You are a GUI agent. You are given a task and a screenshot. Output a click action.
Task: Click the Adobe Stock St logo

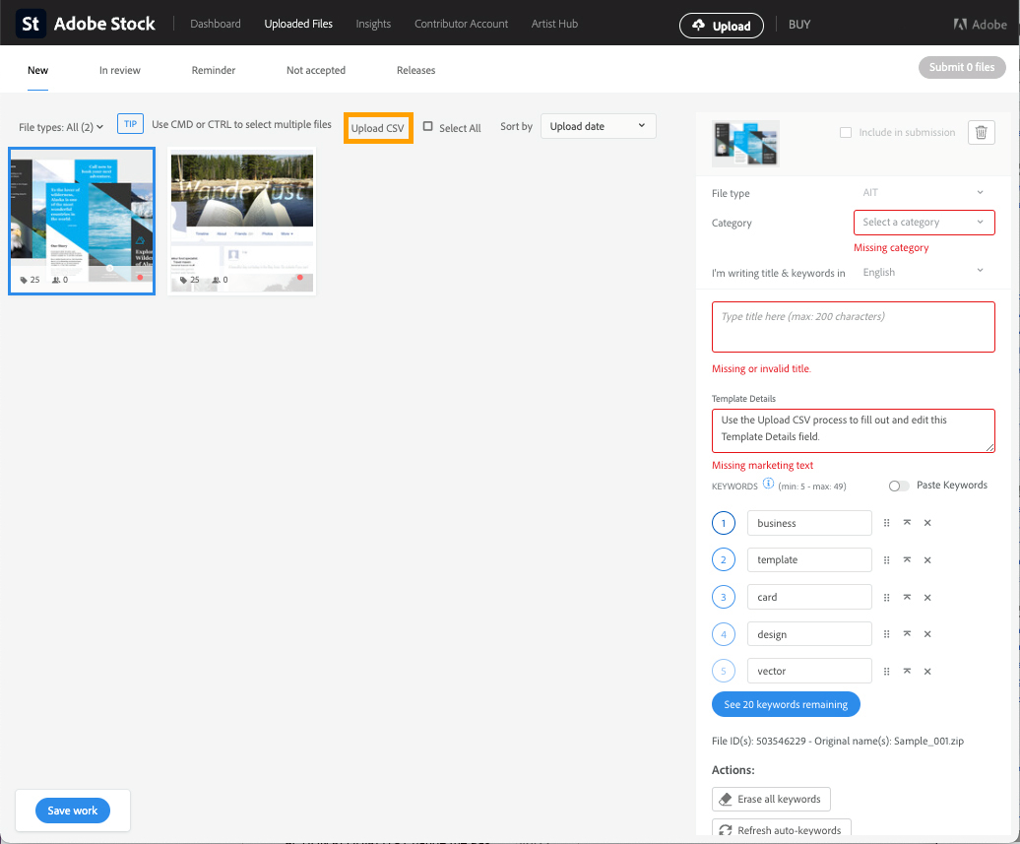pyautogui.click(x=31, y=24)
